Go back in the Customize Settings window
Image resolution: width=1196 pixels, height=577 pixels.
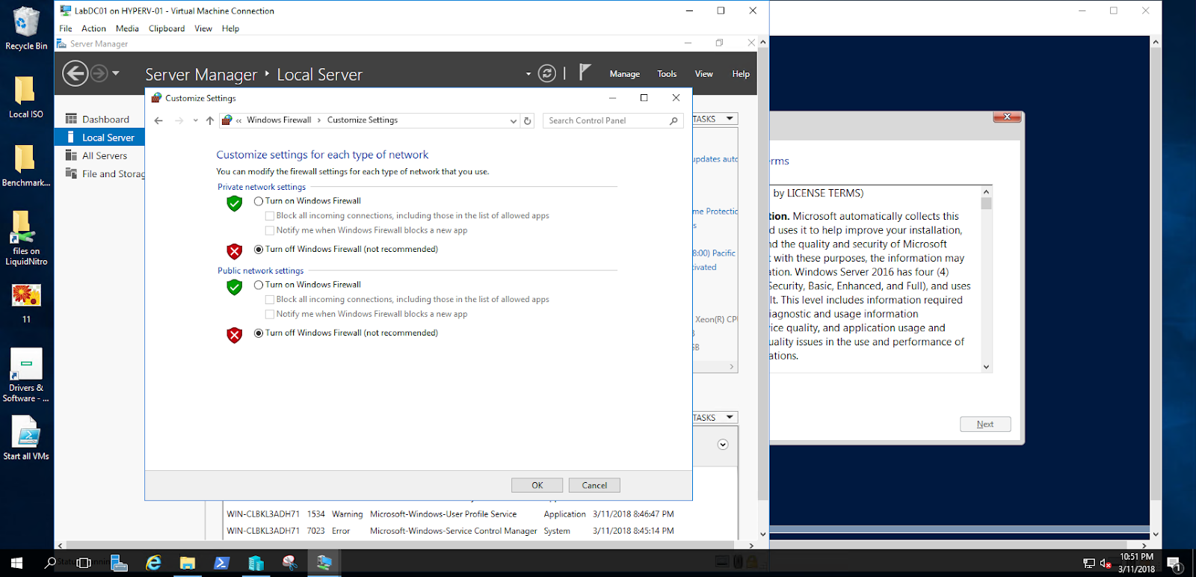[158, 120]
